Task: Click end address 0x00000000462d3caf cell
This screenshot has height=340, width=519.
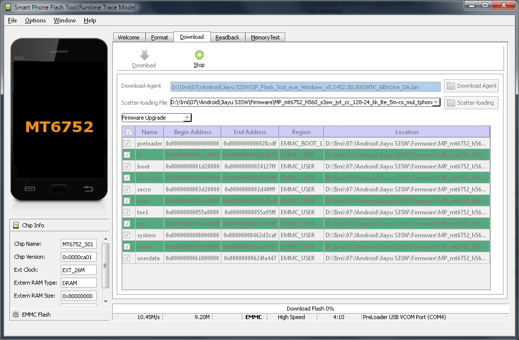Action: pos(250,235)
